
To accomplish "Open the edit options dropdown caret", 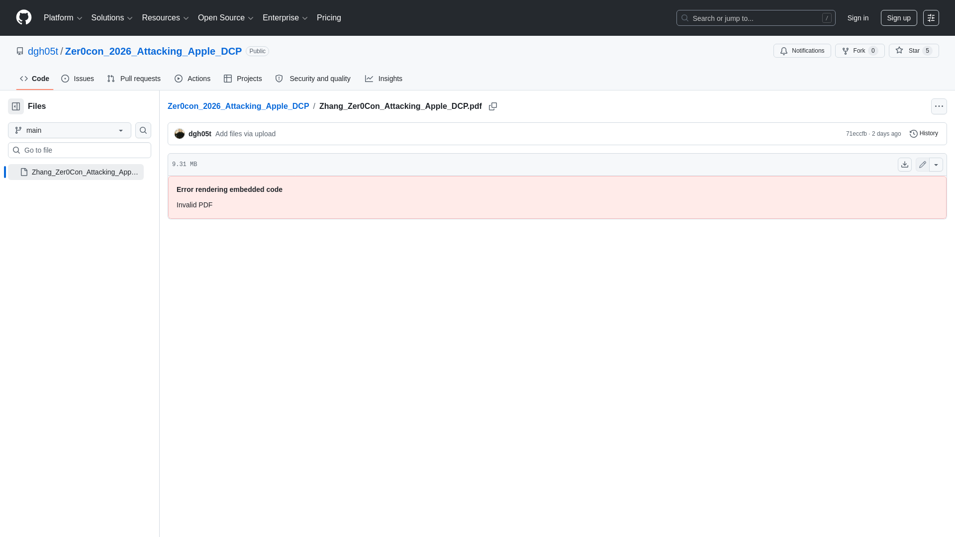I will pos(936,165).
